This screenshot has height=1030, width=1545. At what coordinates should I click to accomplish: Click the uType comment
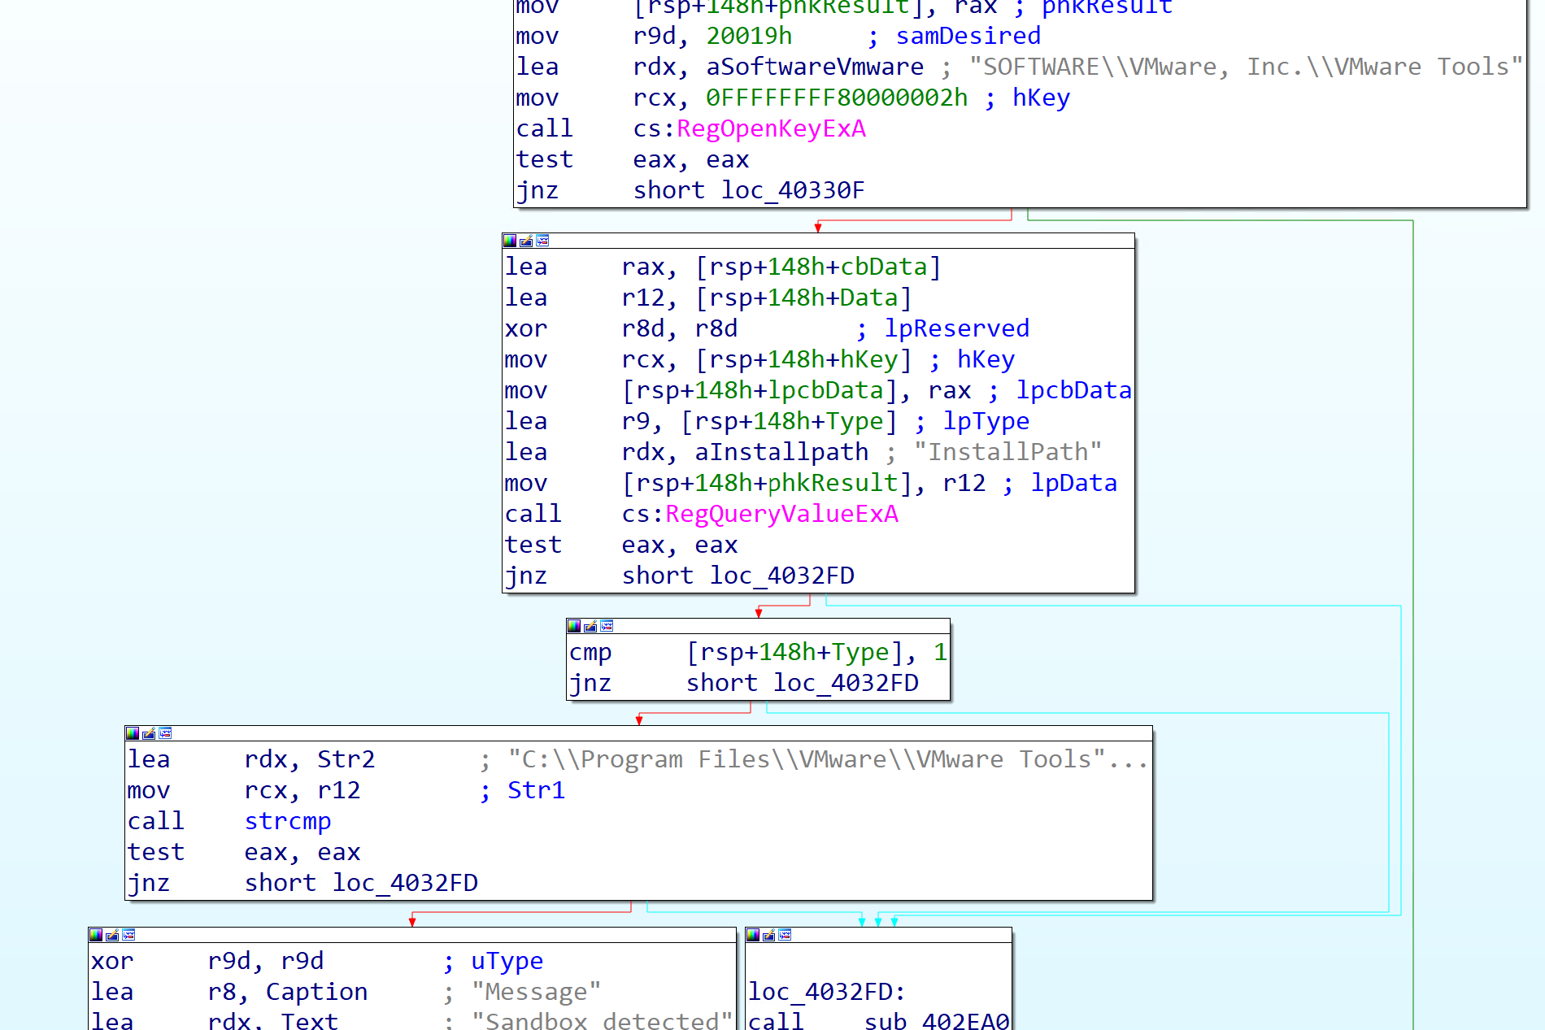click(x=507, y=962)
